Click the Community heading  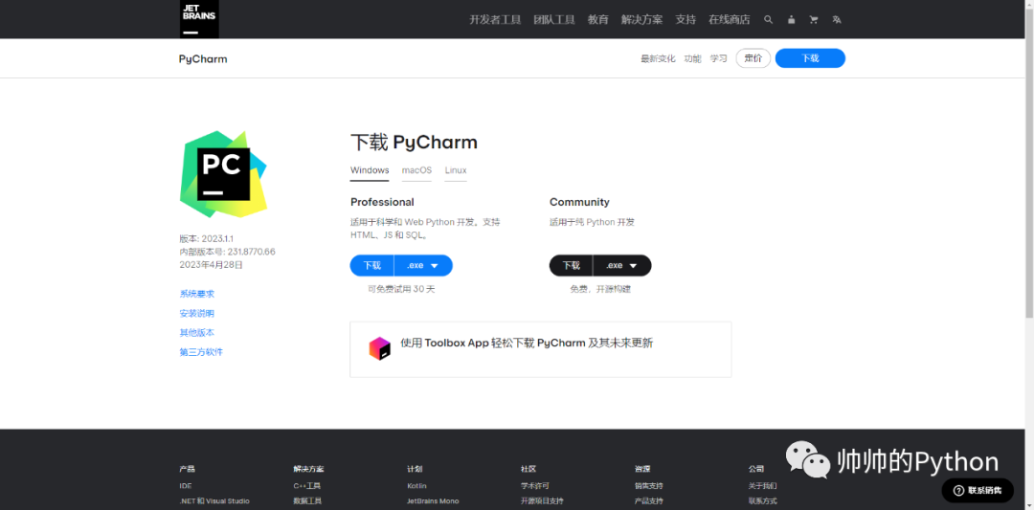click(579, 202)
